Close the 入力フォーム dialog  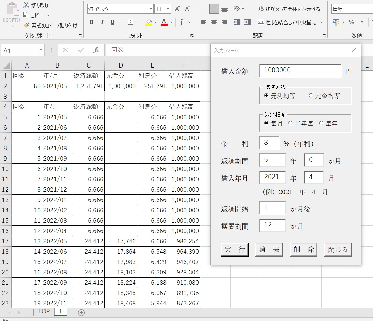click(x=354, y=50)
